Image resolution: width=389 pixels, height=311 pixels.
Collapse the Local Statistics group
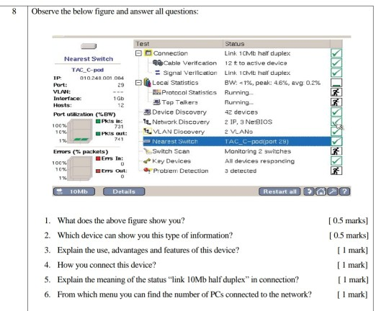click(x=138, y=83)
